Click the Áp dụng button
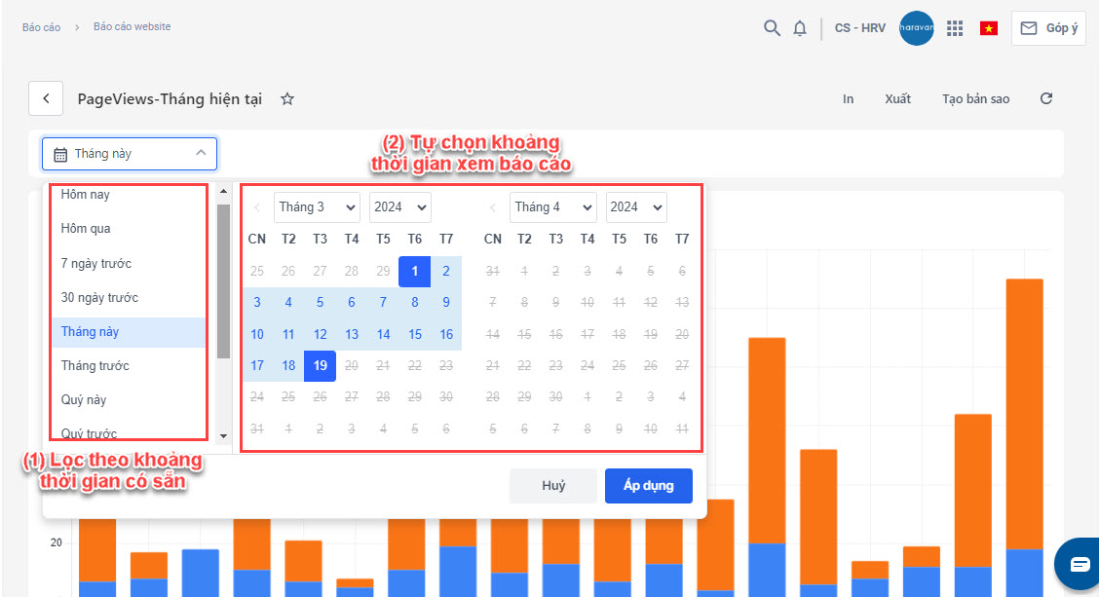The width and height of the screenshot is (1099, 597). tap(648, 486)
